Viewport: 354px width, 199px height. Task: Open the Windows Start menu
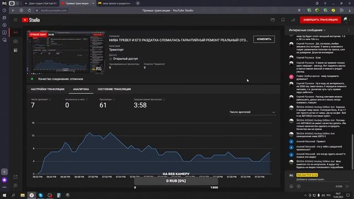click(x=4, y=195)
